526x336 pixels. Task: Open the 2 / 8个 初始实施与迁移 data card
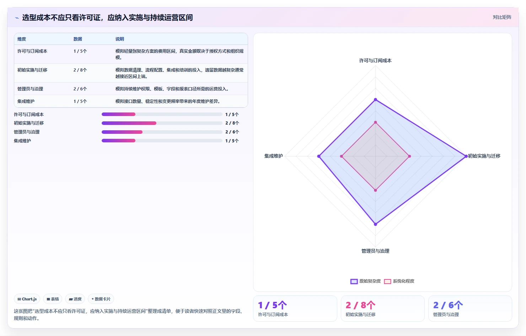pos(383,309)
